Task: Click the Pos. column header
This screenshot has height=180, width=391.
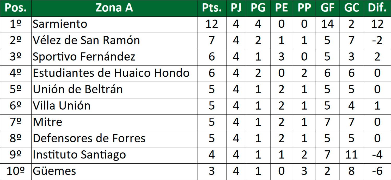Action: tap(16, 8)
